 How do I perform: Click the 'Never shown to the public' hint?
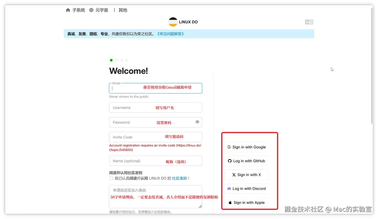point(129,97)
